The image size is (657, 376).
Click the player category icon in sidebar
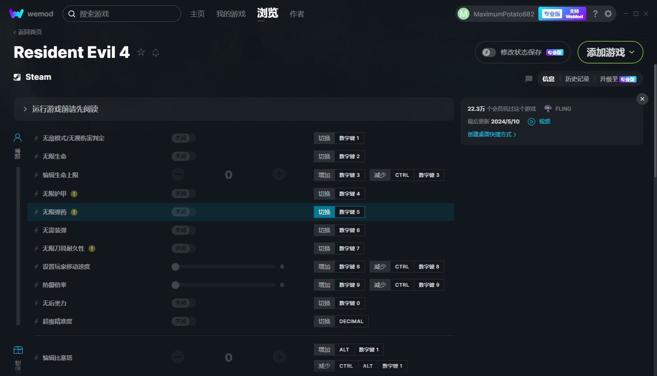pos(18,137)
